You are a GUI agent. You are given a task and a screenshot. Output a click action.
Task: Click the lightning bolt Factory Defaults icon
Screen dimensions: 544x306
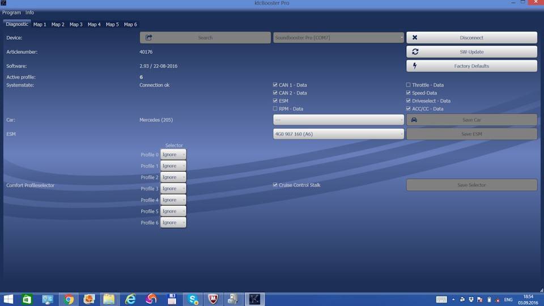415,66
